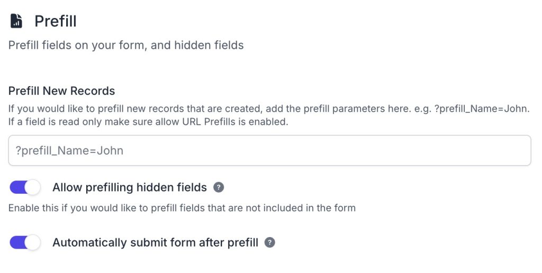Click the Prefill section heading
The image size is (542, 273).
[56, 21]
